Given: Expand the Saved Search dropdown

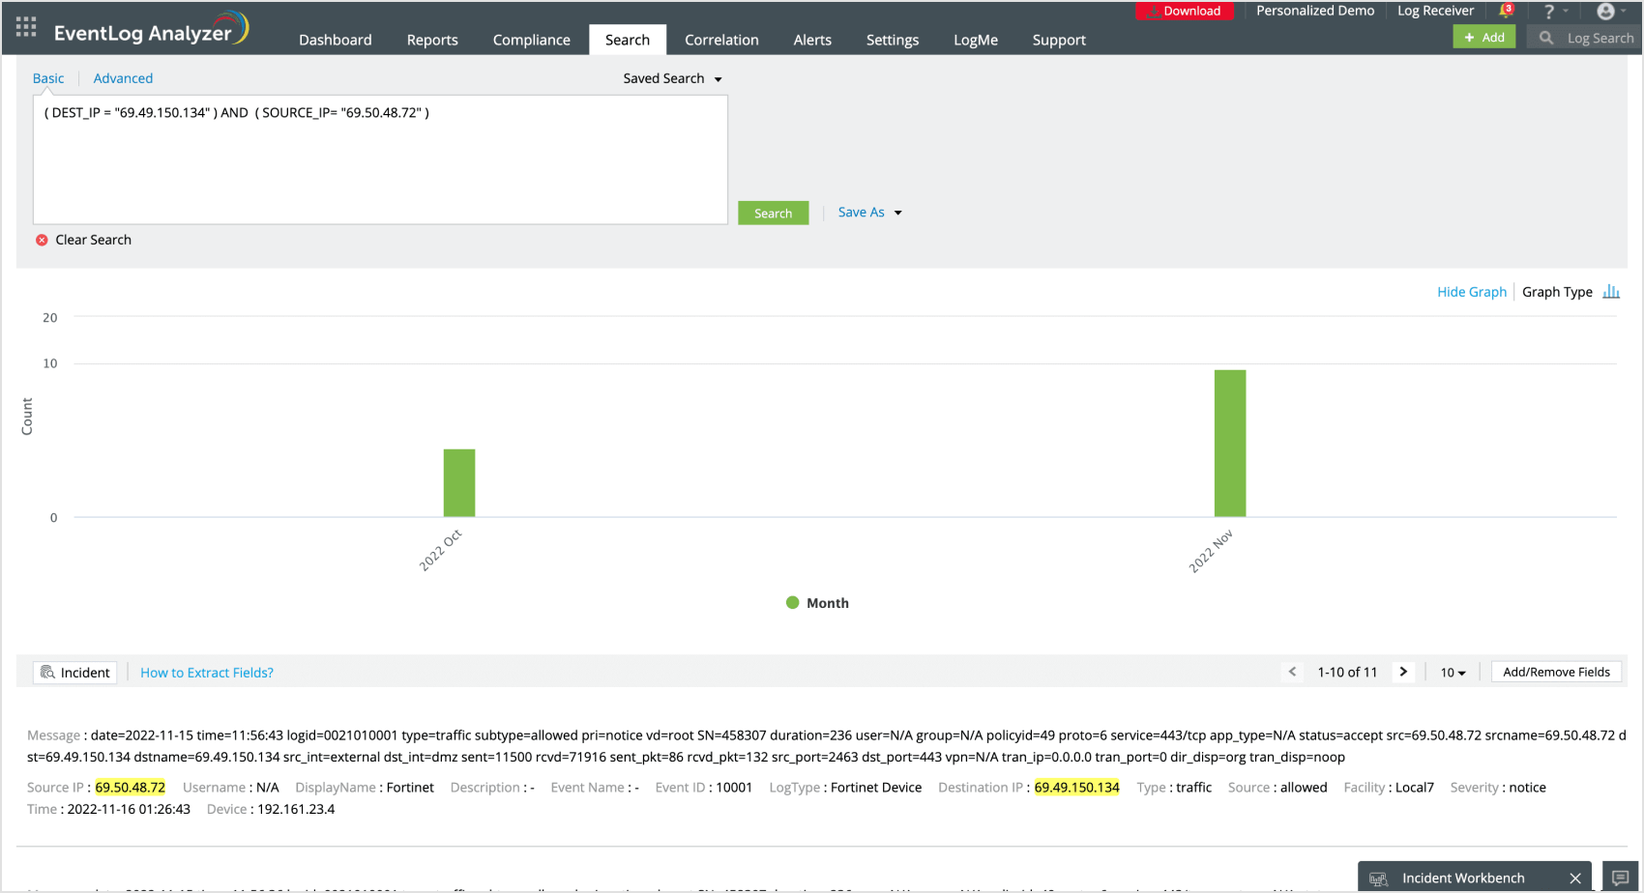Looking at the screenshot, I should click(x=672, y=78).
